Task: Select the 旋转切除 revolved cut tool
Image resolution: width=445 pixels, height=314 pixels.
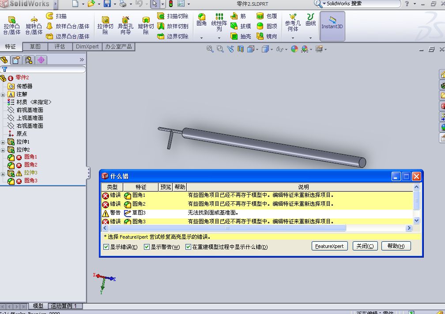Action: 146,26
